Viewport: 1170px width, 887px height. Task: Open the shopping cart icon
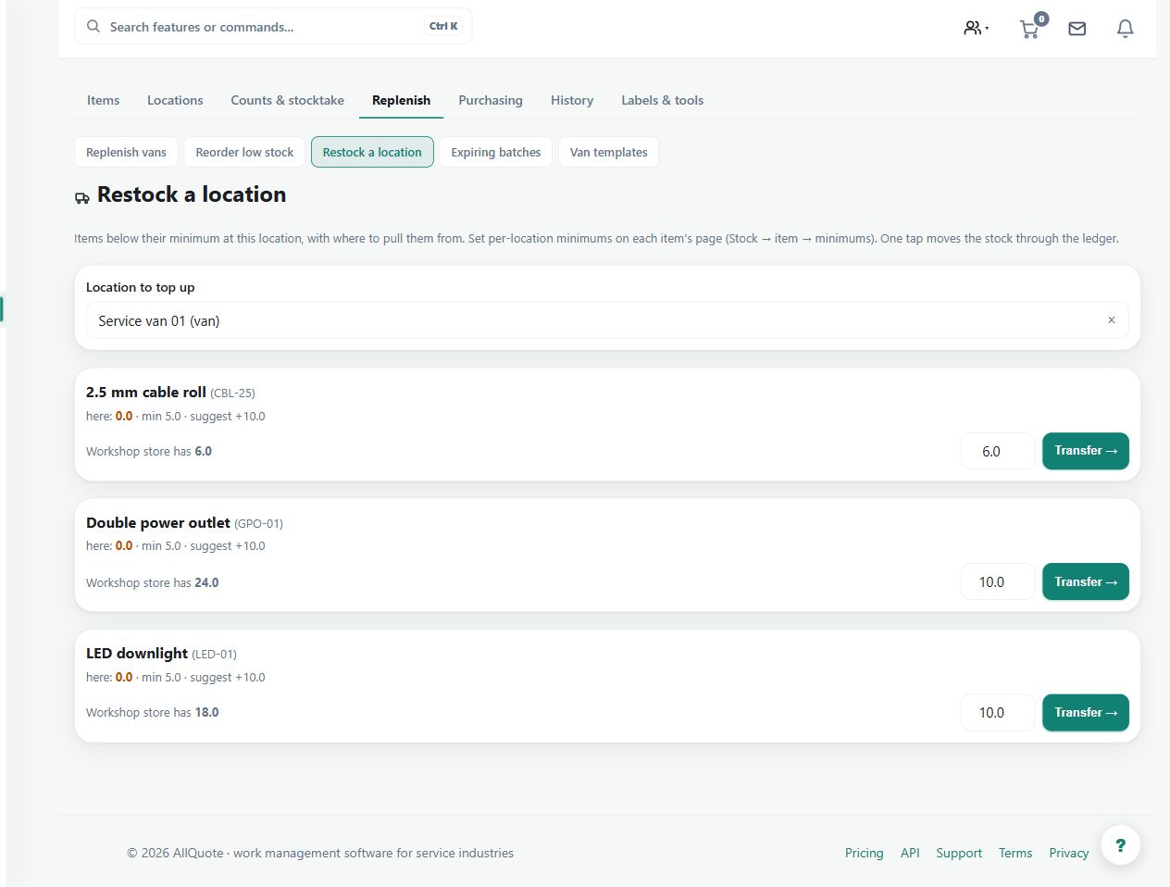tap(1030, 29)
